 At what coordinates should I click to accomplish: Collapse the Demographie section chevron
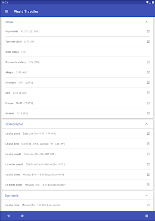(146, 124)
